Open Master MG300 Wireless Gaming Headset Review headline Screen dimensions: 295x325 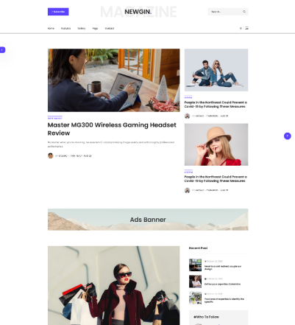(112, 129)
